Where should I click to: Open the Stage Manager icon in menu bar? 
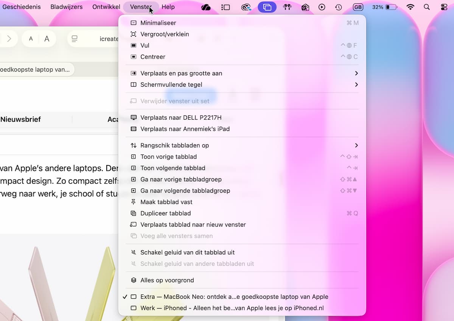pyautogui.click(x=225, y=7)
